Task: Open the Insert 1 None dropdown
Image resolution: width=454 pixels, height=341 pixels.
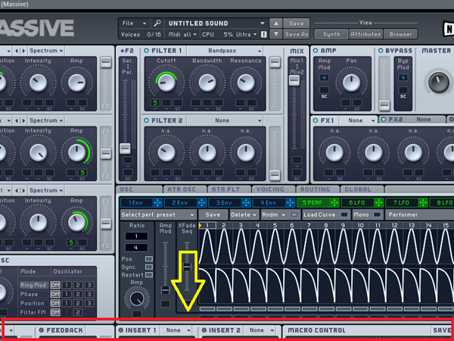Action: (176, 330)
